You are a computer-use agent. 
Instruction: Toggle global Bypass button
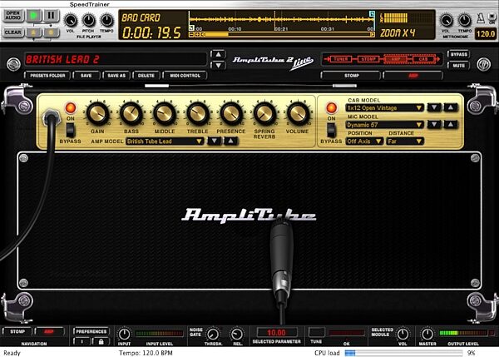[x=458, y=54]
